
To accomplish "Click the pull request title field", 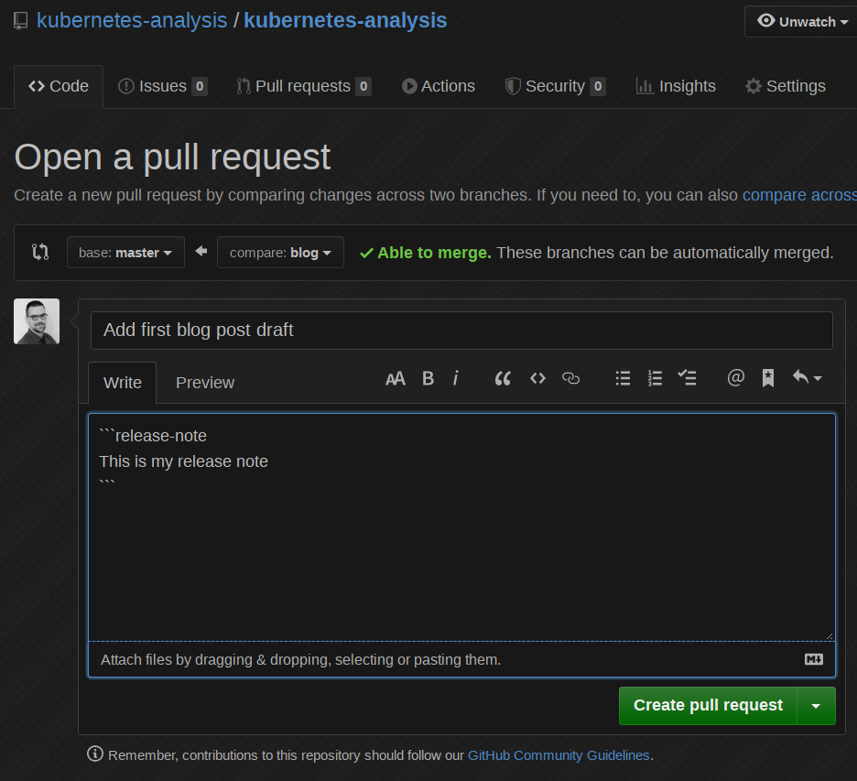I will (x=461, y=331).
